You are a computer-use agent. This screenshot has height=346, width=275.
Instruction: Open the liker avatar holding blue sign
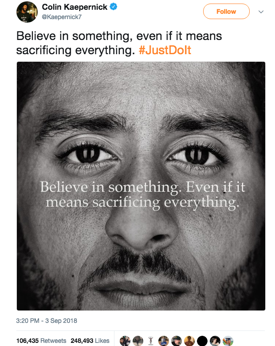pos(164,341)
